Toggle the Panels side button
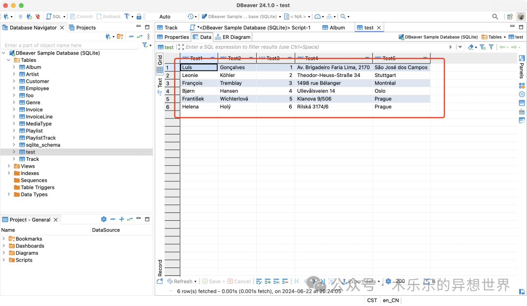Screen dimensions: 527x306 tap(522, 66)
